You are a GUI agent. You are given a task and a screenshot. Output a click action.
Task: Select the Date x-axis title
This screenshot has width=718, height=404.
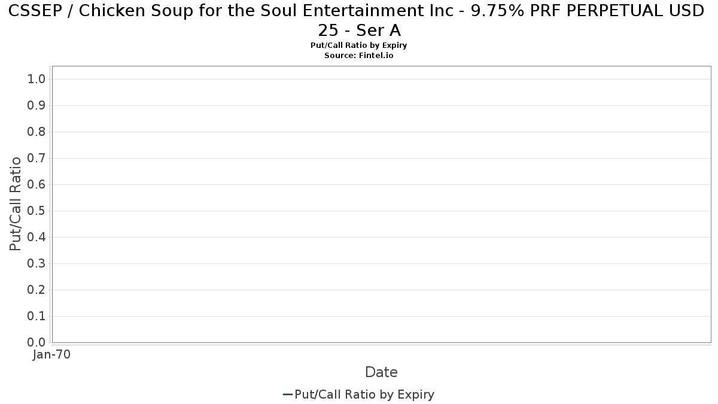pyautogui.click(x=381, y=372)
